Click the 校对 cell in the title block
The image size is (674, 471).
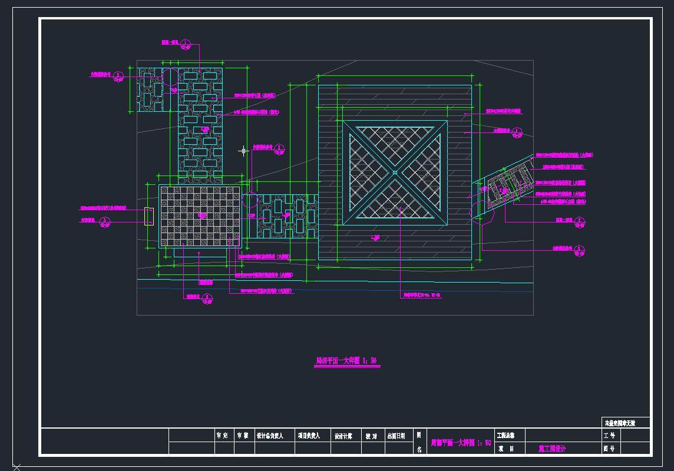[x=371, y=436]
